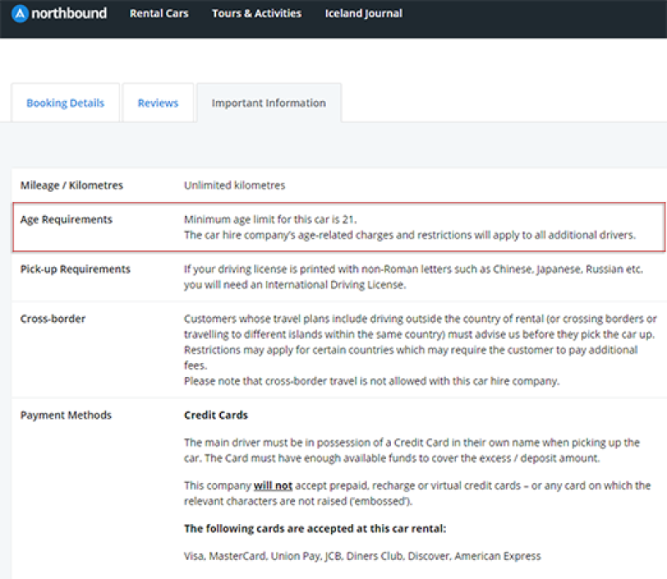This screenshot has height=579, width=667.
Task: Click the northbound brand name text
Action: (x=69, y=13)
